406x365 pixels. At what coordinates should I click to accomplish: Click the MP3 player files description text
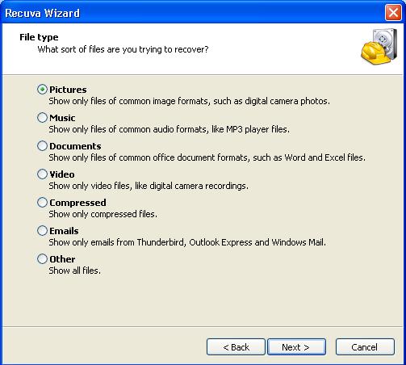coord(170,129)
